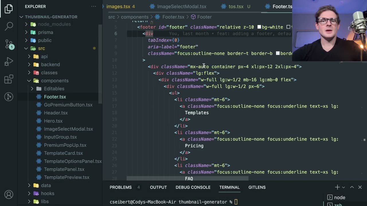Screen dimensions: 367x206
Task: Open Header.tsx in the file tree
Action: [x=56, y=113]
